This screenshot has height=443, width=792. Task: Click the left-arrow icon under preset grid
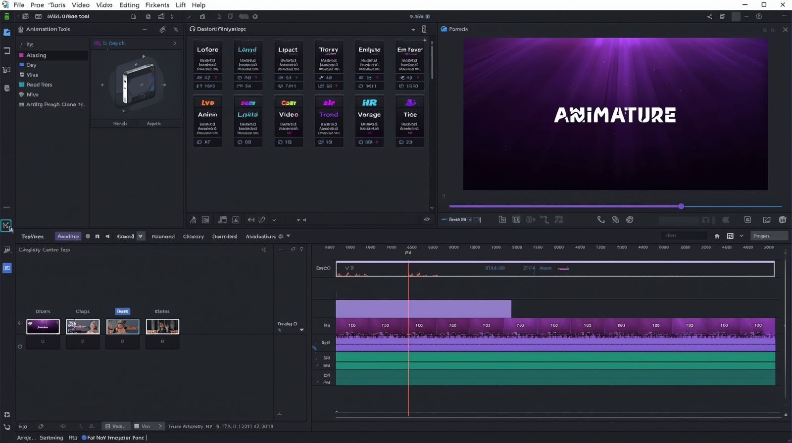tap(251, 220)
